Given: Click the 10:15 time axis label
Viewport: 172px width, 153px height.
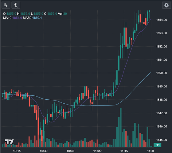Looking at the screenshot, I should (x=17, y=151).
